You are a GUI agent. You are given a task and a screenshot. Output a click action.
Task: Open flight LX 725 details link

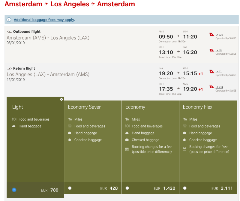pyautogui.click(x=219, y=35)
